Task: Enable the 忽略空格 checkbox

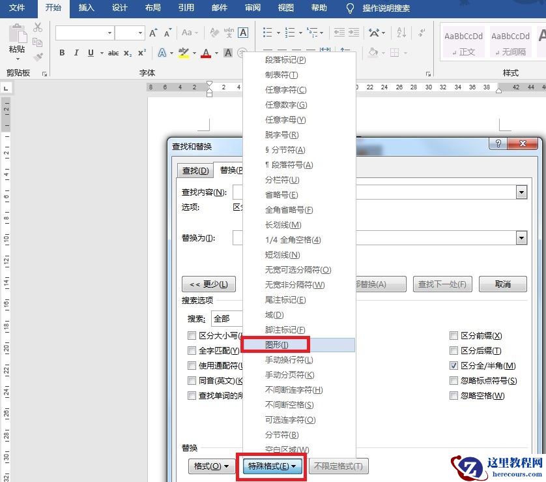Action: (x=453, y=395)
